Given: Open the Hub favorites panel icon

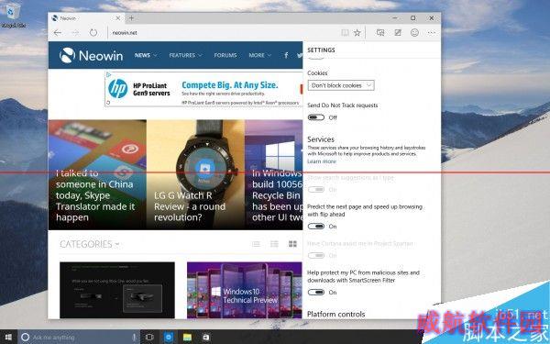Looking at the screenshot, I should [380, 33].
